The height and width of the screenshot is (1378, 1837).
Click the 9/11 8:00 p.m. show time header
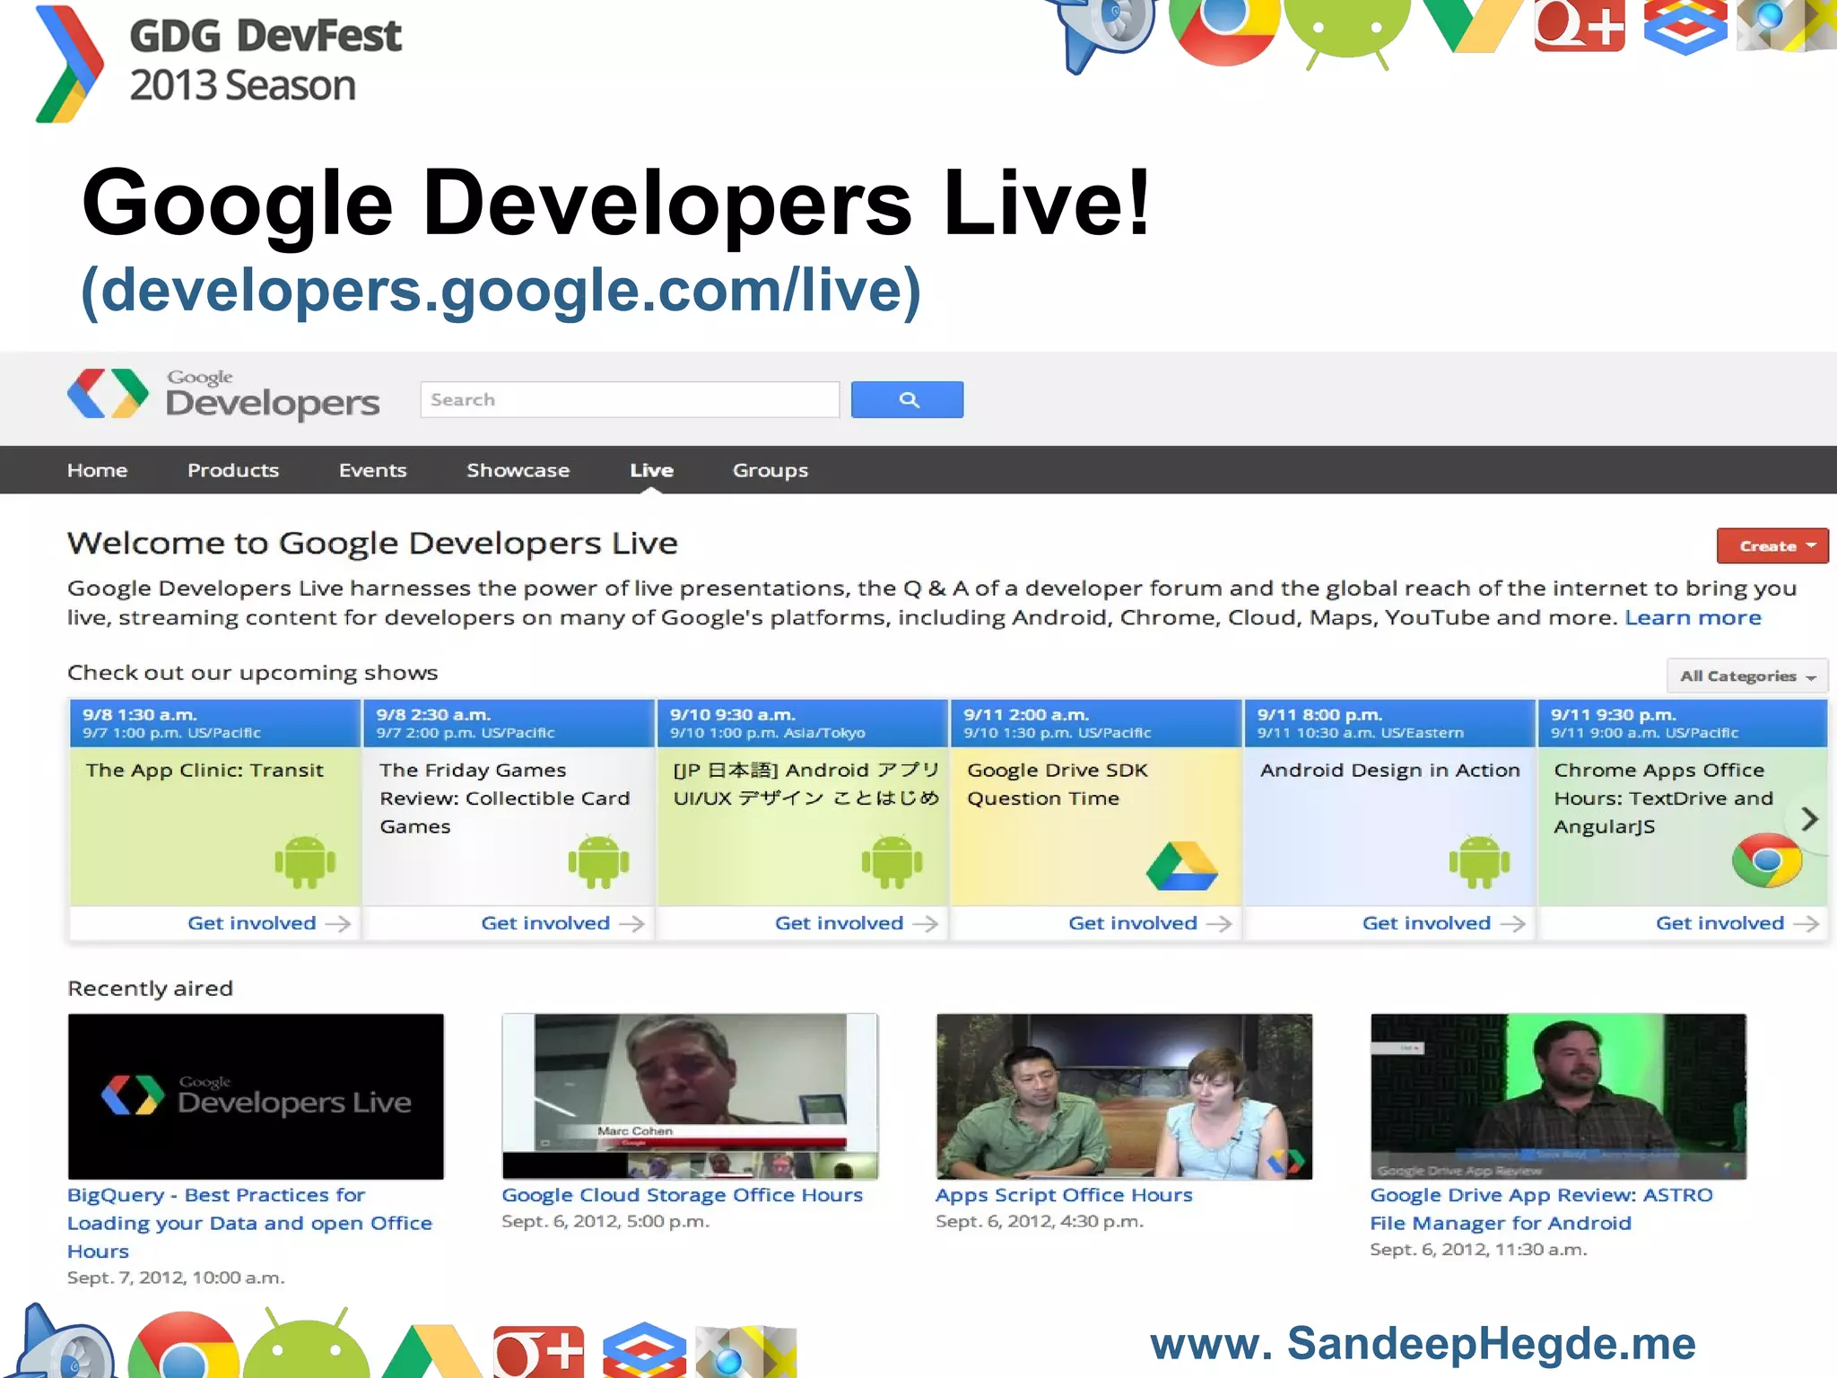pos(1389,723)
